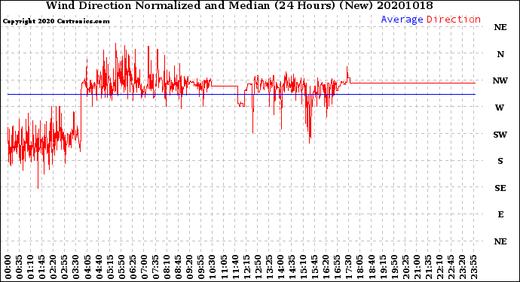Click the '10:30' time axis label
Screen dimensions: 520x282
(x=213, y=267)
